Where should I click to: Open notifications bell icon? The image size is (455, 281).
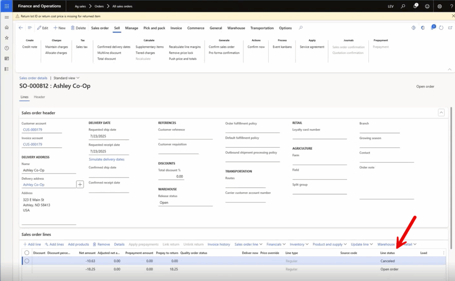tap(415, 6)
